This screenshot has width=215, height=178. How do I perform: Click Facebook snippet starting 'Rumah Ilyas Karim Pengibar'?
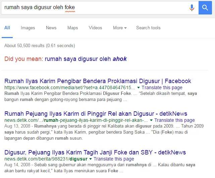click(x=101, y=97)
